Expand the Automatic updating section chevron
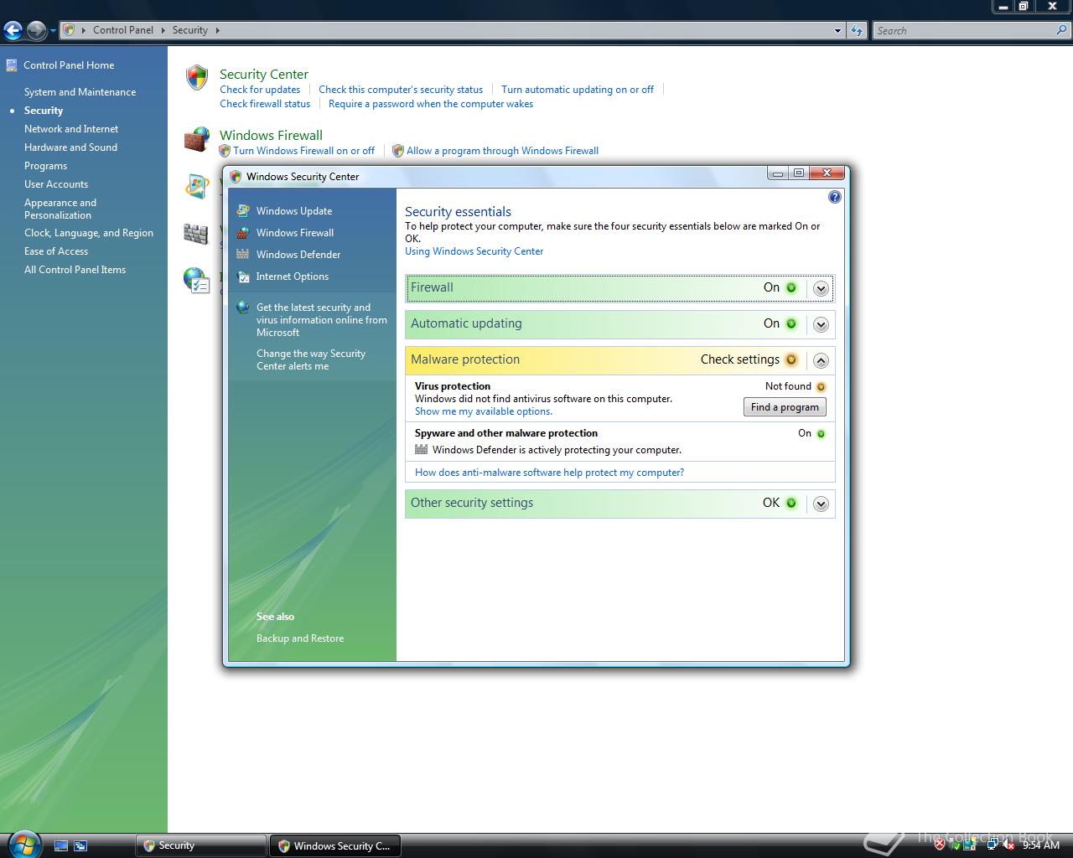The height and width of the screenshot is (858, 1073). 821,324
